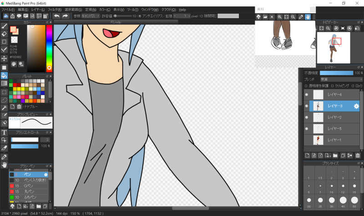Zoom in on the reference (資料) window

point(279,17)
